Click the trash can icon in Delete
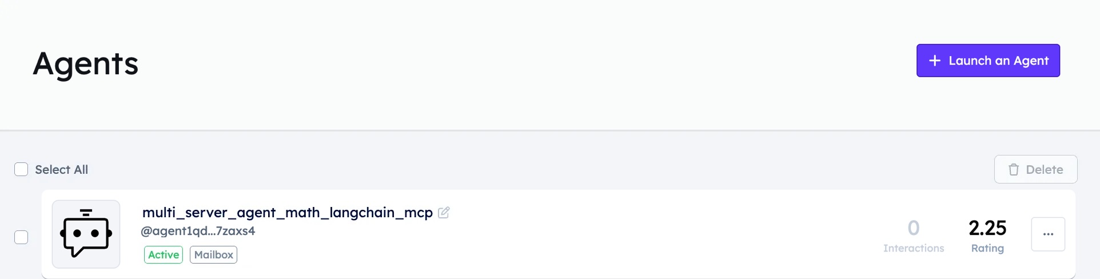This screenshot has height=279, width=1100. point(1014,169)
